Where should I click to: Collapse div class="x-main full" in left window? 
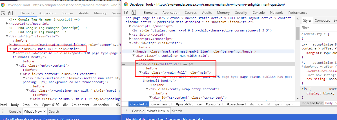pyautogui.click(x=10, y=49)
